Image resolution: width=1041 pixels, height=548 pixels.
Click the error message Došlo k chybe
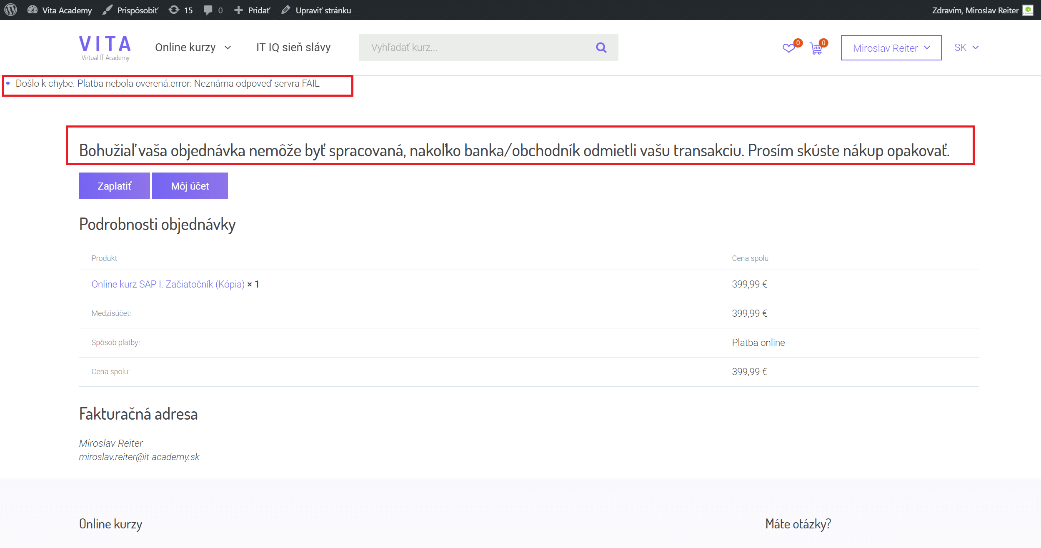point(168,83)
